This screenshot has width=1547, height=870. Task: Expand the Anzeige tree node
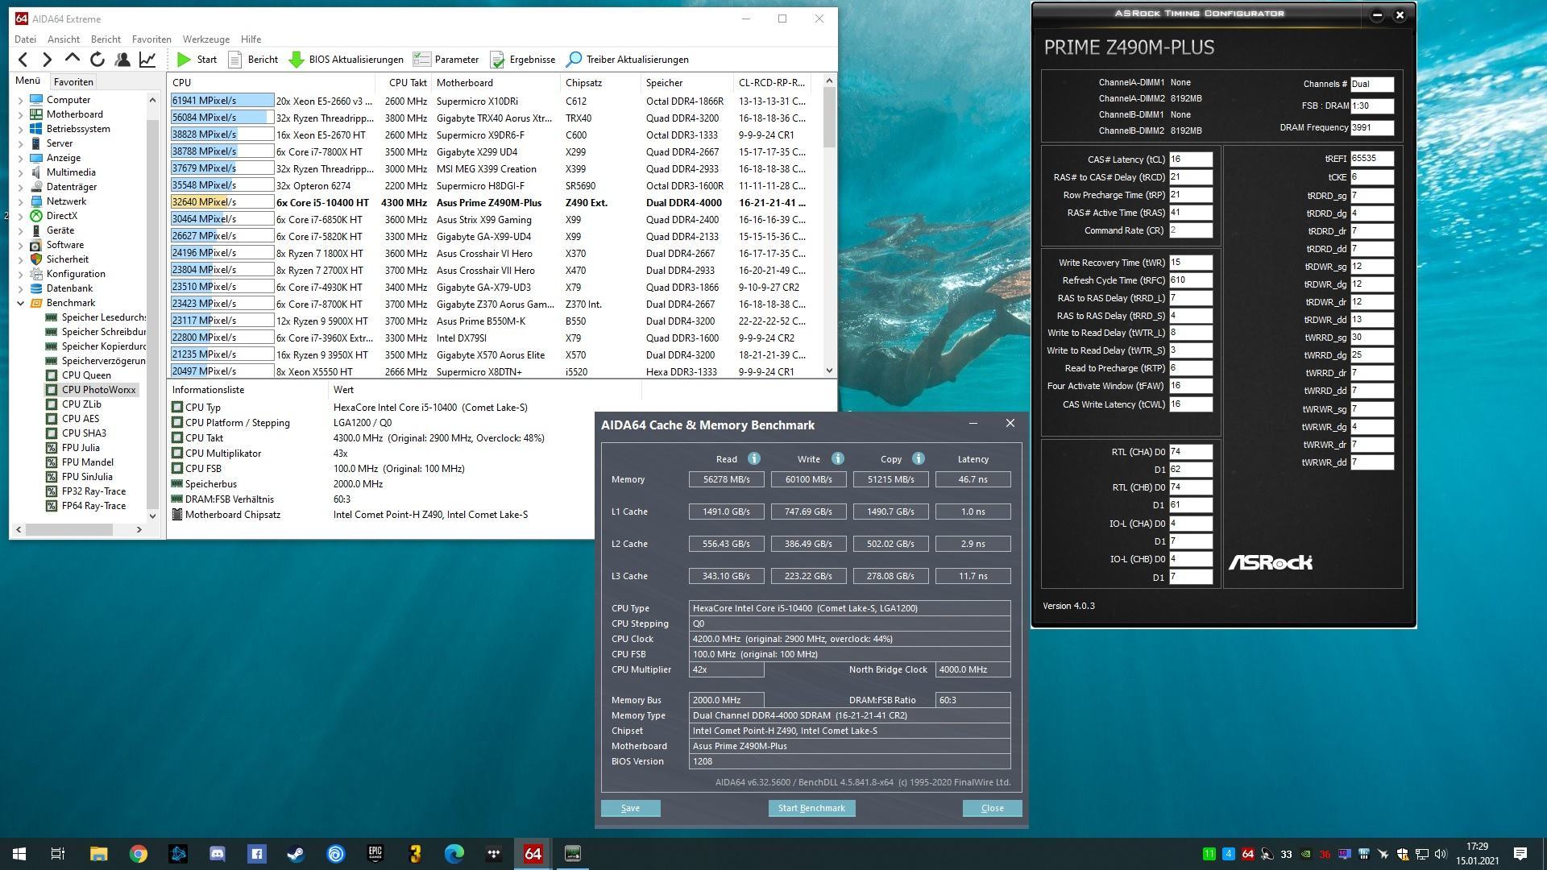20,158
